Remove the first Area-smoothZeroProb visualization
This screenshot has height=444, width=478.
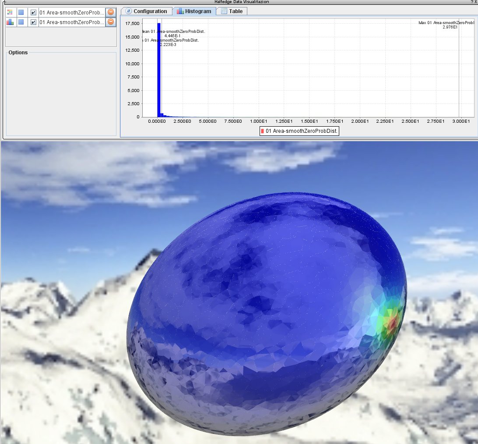click(x=111, y=12)
